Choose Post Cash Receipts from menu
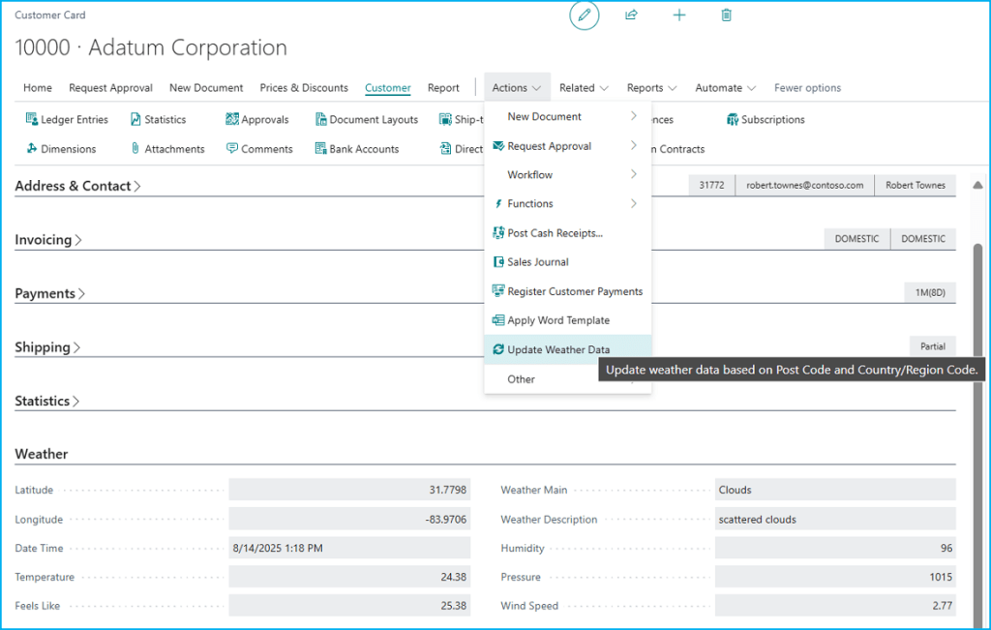 pyautogui.click(x=555, y=233)
